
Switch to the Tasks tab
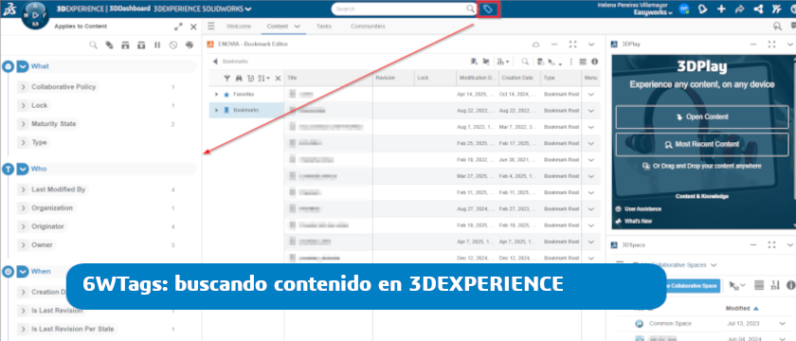(x=324, y=27)
